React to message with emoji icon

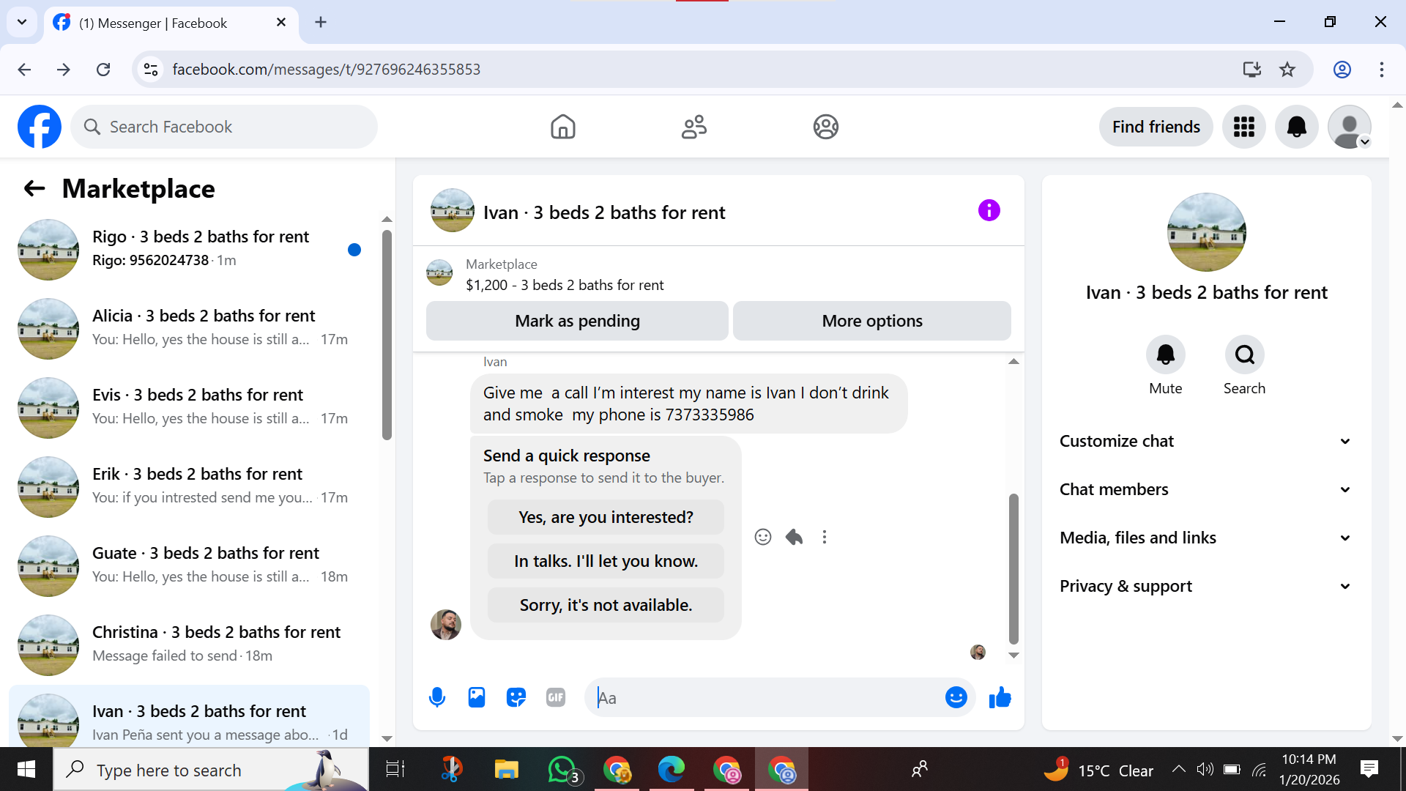[x=762, y=537]
